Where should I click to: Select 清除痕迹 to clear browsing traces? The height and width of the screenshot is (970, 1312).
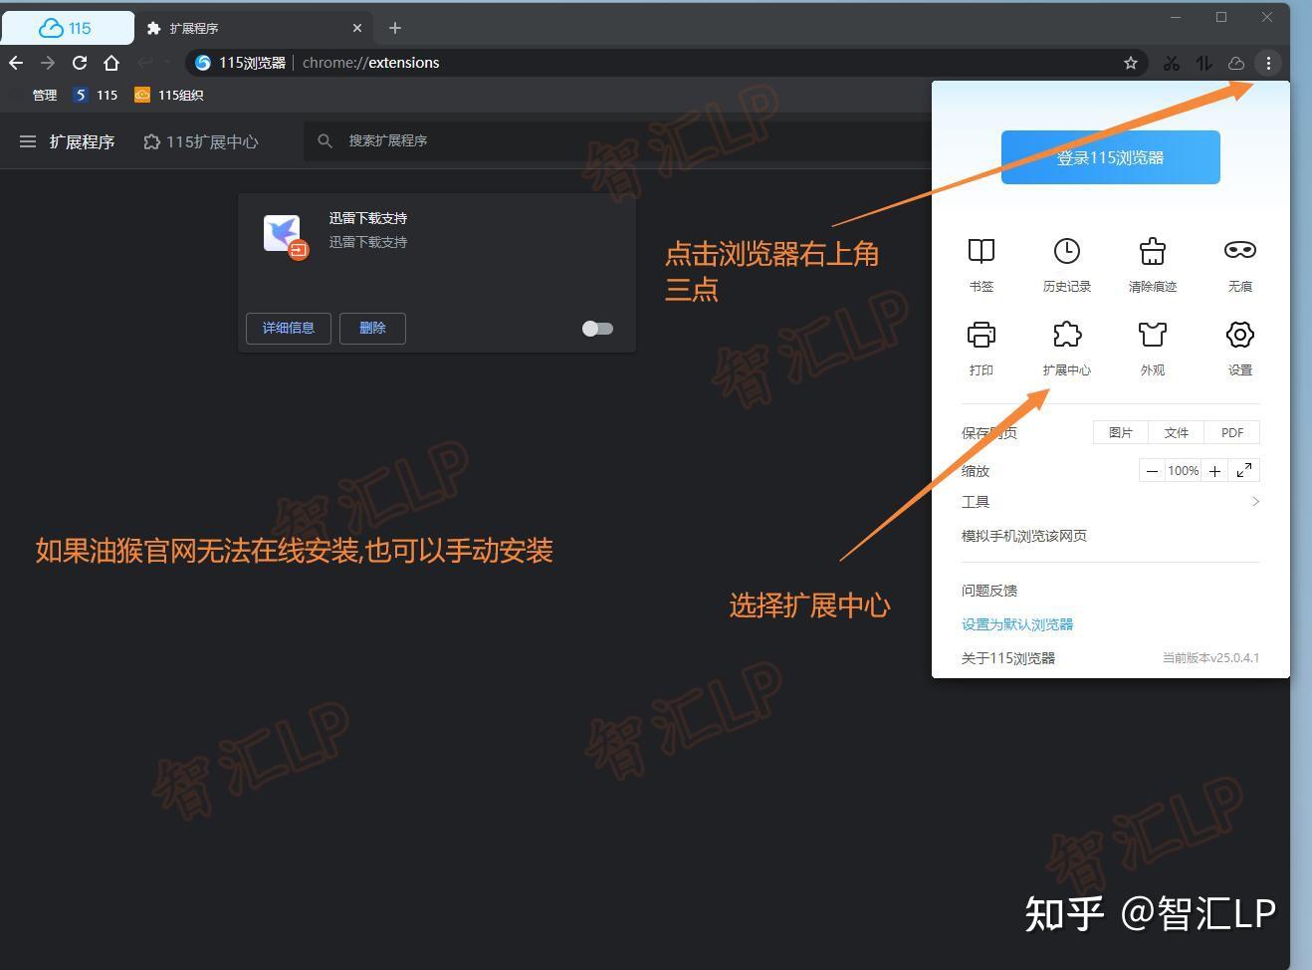coord(1152,261)
